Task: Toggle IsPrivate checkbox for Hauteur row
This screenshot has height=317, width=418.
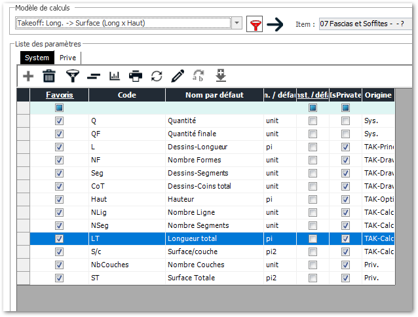Action: coord(345,200)
